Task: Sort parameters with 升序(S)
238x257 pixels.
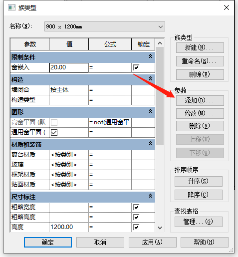Action: tap(199, 181)
